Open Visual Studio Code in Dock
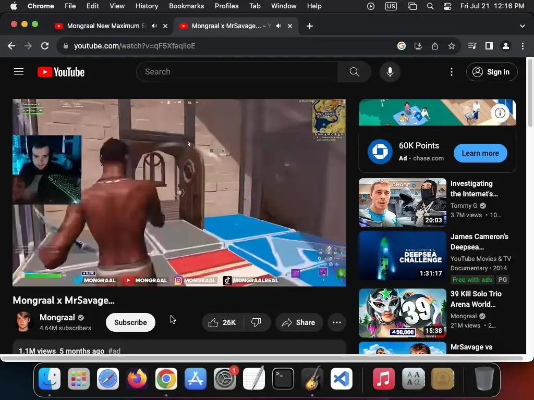Screen dimensions: 534x400 (x=341, y=379)
